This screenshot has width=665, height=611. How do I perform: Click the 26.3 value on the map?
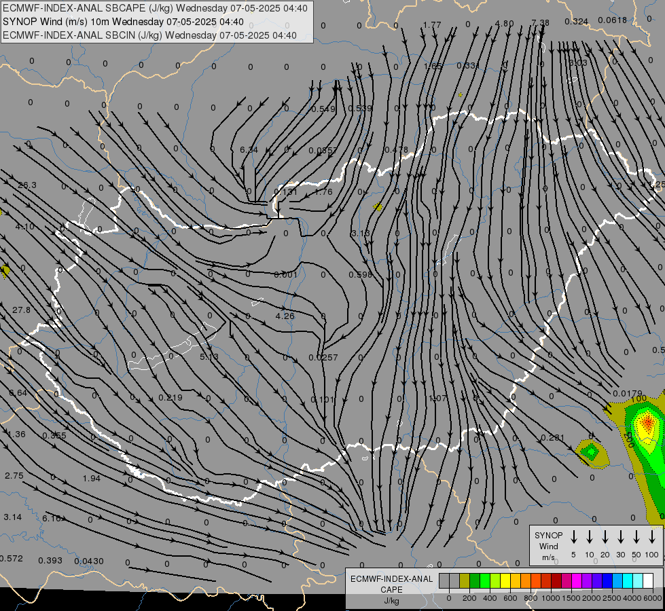click(27, 185)
